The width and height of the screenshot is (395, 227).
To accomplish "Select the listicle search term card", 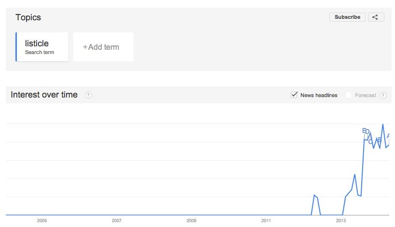I will click(x=42, y=47).
